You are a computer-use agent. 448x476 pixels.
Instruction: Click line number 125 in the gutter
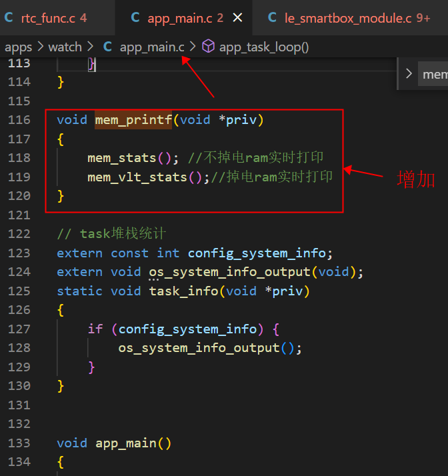pyautogui.click(x=19, y=291)
